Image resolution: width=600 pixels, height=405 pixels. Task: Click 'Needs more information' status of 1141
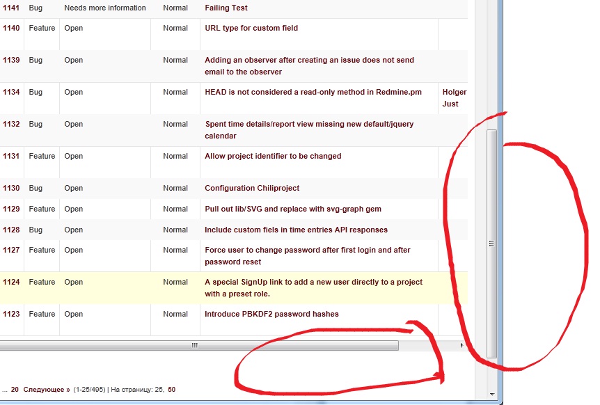tap(105, 8)
